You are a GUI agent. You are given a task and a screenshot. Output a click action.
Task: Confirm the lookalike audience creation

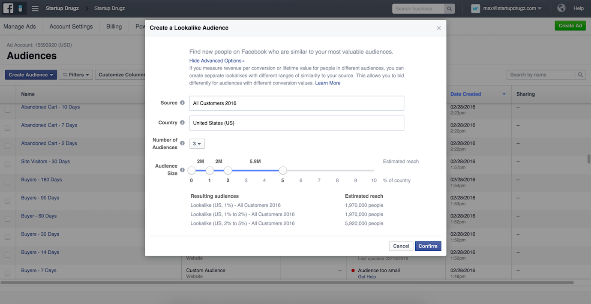pyautogui.click(x=428, y=246)
